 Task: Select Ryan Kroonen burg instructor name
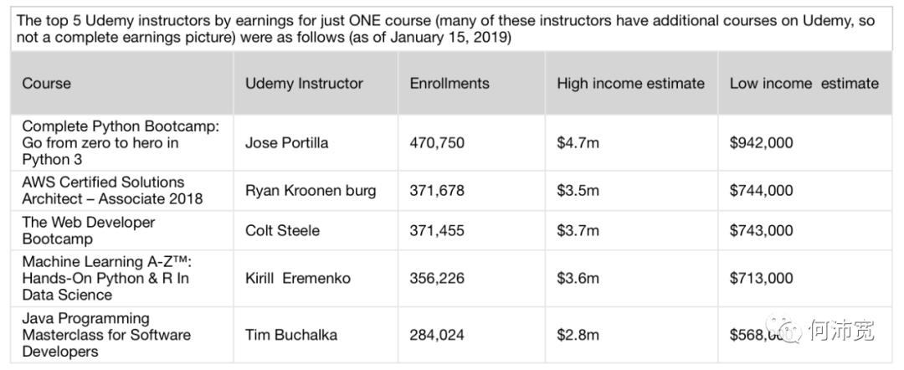coord(311,191)
